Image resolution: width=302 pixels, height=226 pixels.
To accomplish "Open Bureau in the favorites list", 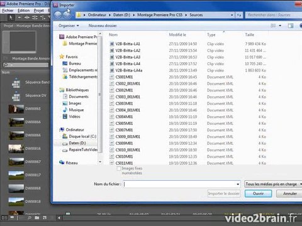I will pyautogui.click(x=72, y=63).
